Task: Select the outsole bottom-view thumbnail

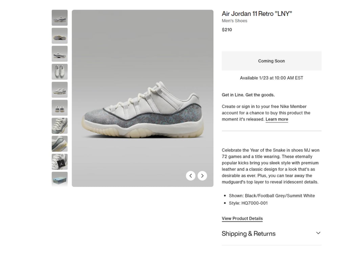Action: (60, 36)
